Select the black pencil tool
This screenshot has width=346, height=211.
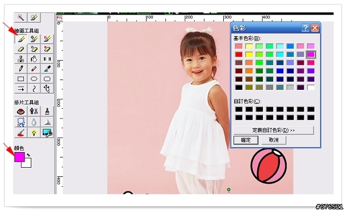tap(21, 69)
